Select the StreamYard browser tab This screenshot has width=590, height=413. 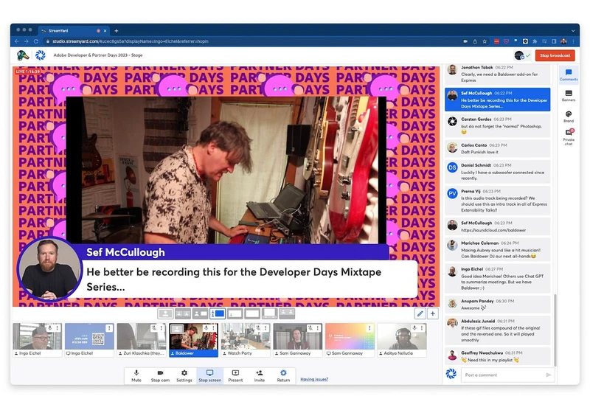(74, 31)
